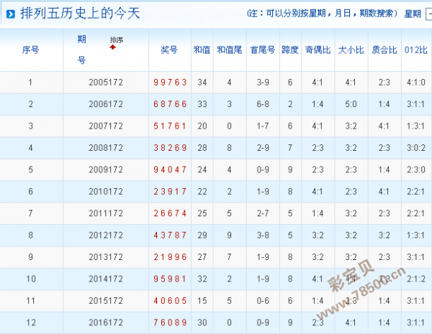Select period number 2015172
The width and height of the screenshot is (432, 334).
(x=106, y=301)
